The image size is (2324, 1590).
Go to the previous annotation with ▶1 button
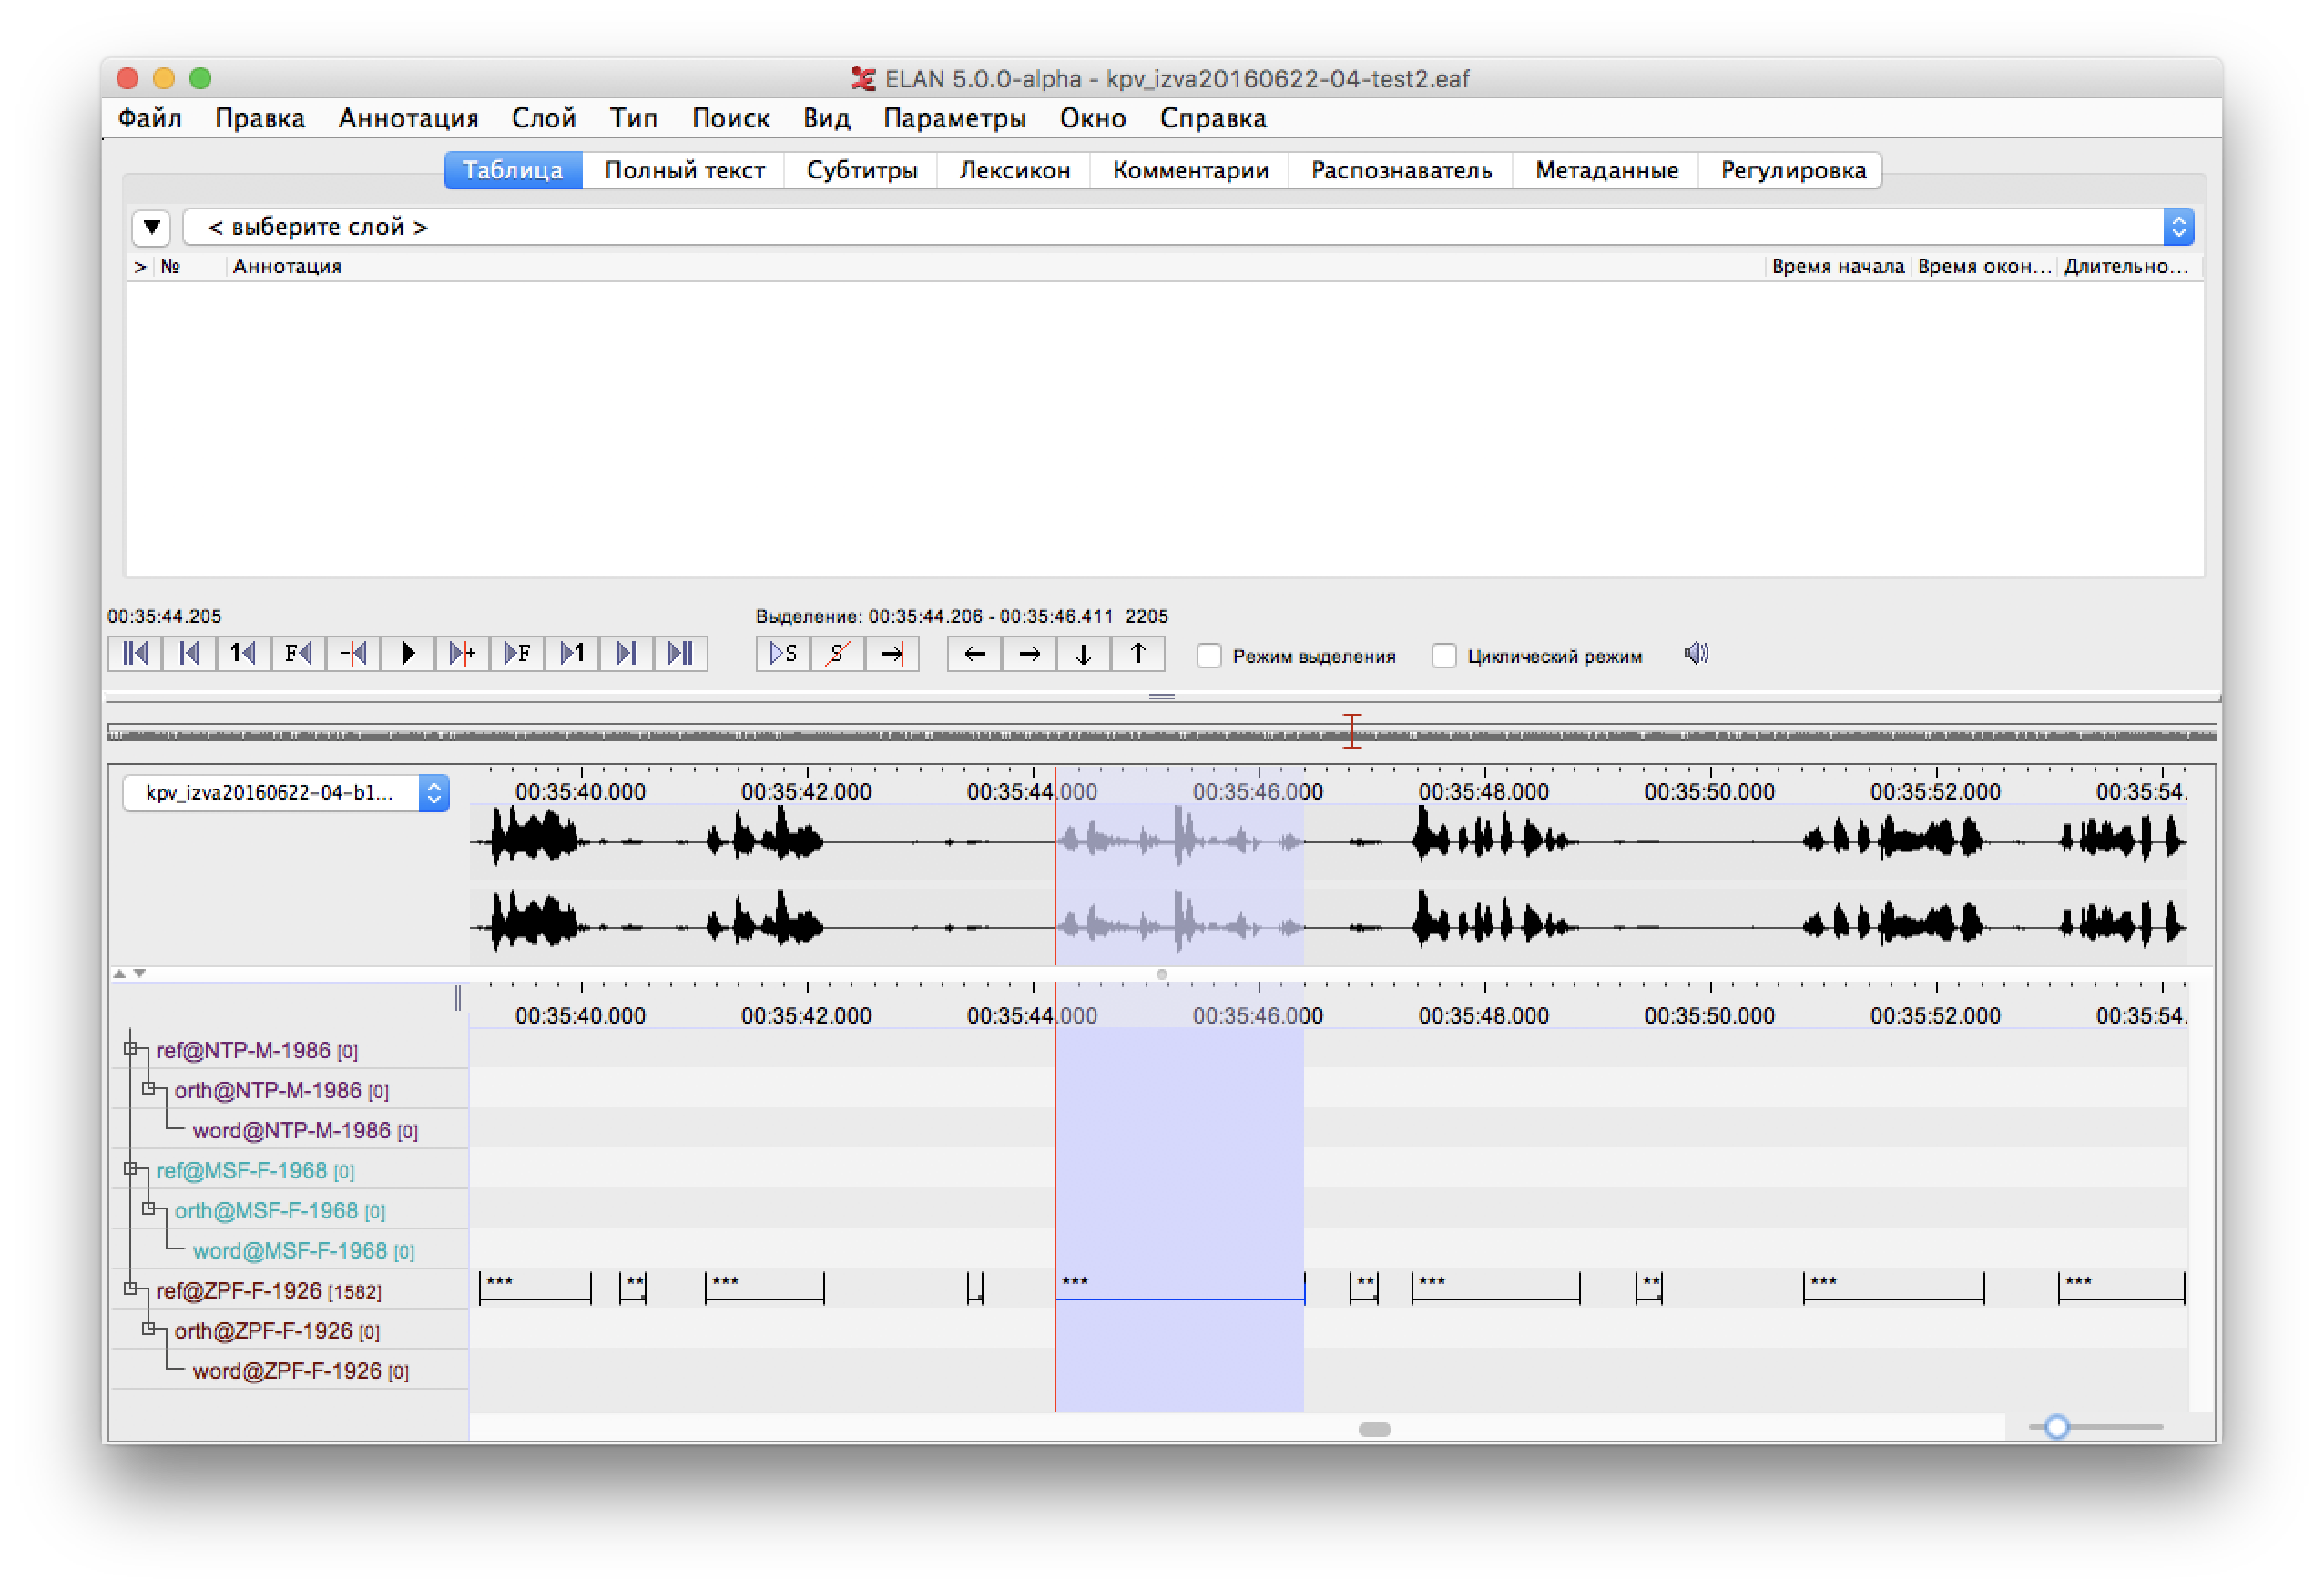click(x=571, y=653)
